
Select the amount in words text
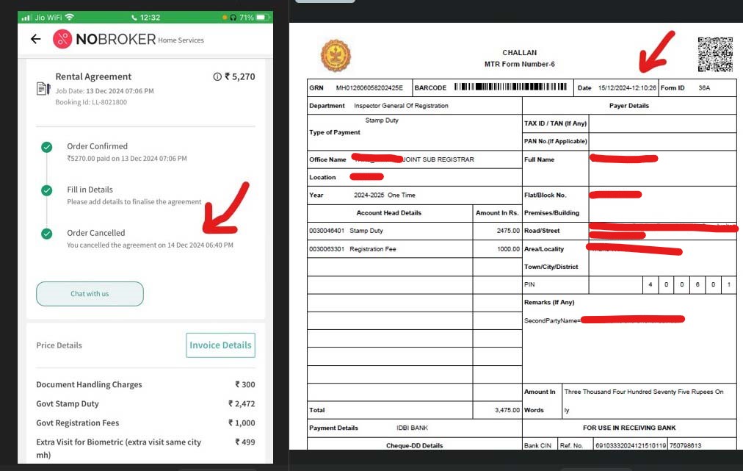click(x=643, y=400)
